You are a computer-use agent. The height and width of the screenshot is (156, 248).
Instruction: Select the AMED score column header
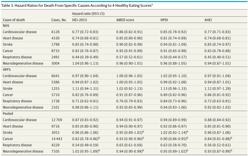(x=125, y=20)
